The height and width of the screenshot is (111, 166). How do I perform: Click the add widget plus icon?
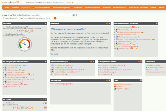coord(77,15)
